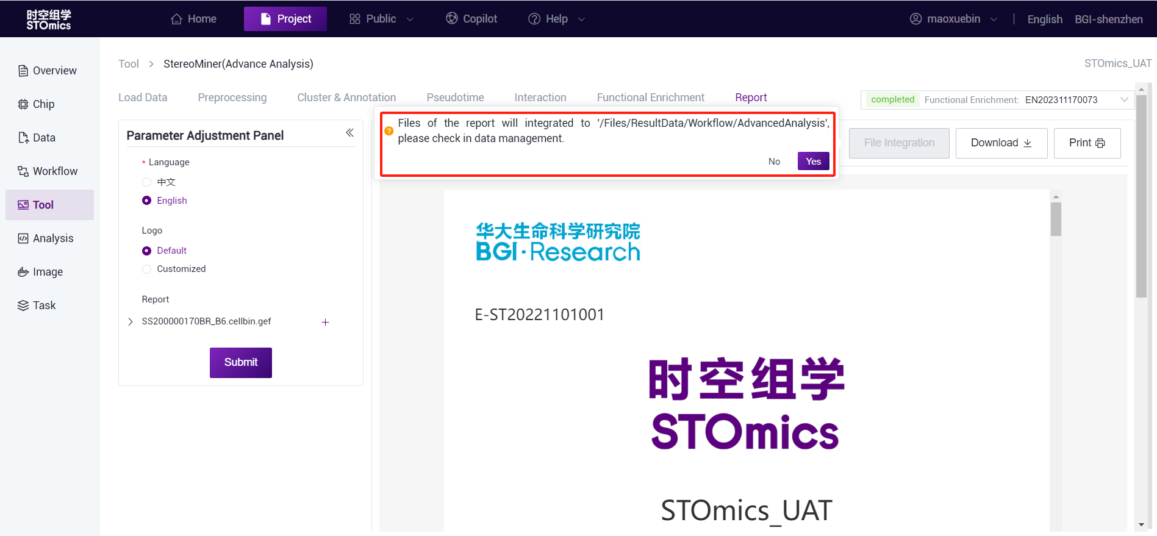Open the Functional Enrichment task dropdown
Viewport: 1157px width, 536px height.
click(1124, 99)
